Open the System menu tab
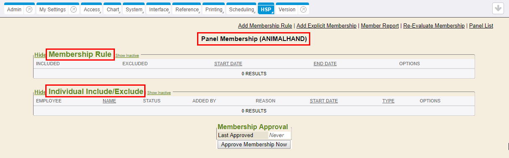 click(x=134, y=9)
